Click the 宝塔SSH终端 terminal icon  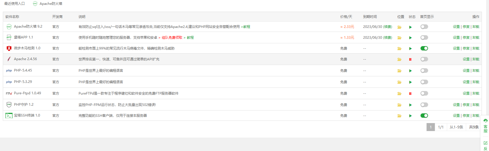[x=9, y=115]
